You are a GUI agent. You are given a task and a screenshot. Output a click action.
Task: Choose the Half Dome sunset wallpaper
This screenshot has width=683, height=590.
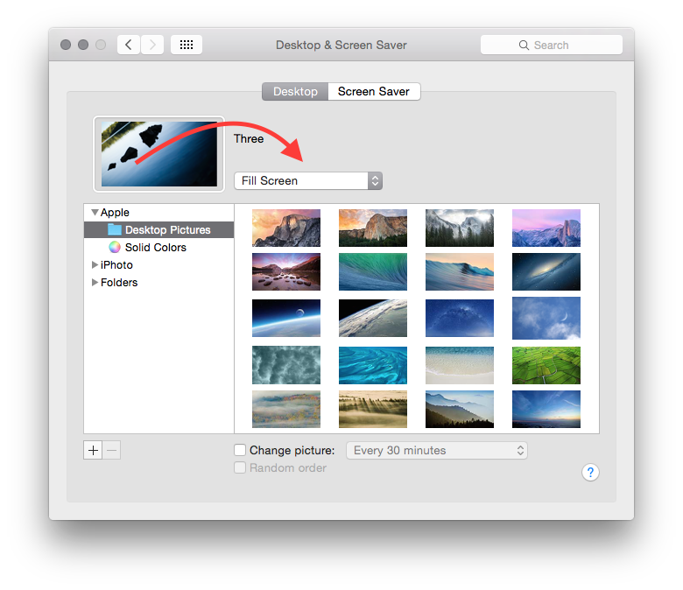click(x=286, y=228)
